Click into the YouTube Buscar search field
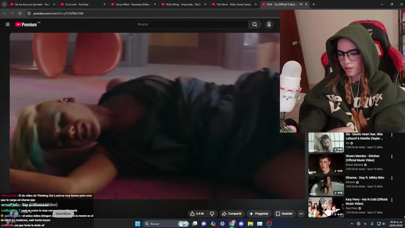 (191, 24)
